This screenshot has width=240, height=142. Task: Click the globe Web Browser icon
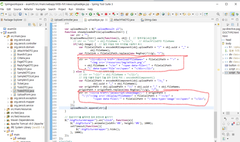[163, 14]
